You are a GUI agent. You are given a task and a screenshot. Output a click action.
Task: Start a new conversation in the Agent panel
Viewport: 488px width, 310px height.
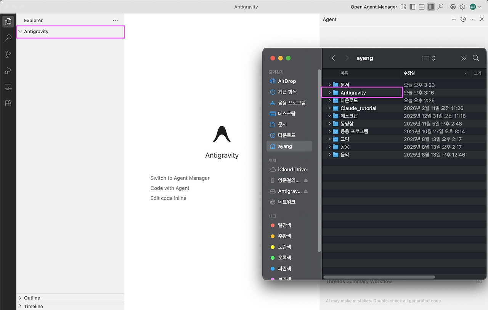click(454, 19)
